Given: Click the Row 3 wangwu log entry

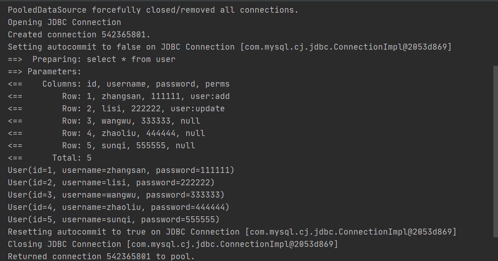Looking at the screenshot, I should [104, 121].
